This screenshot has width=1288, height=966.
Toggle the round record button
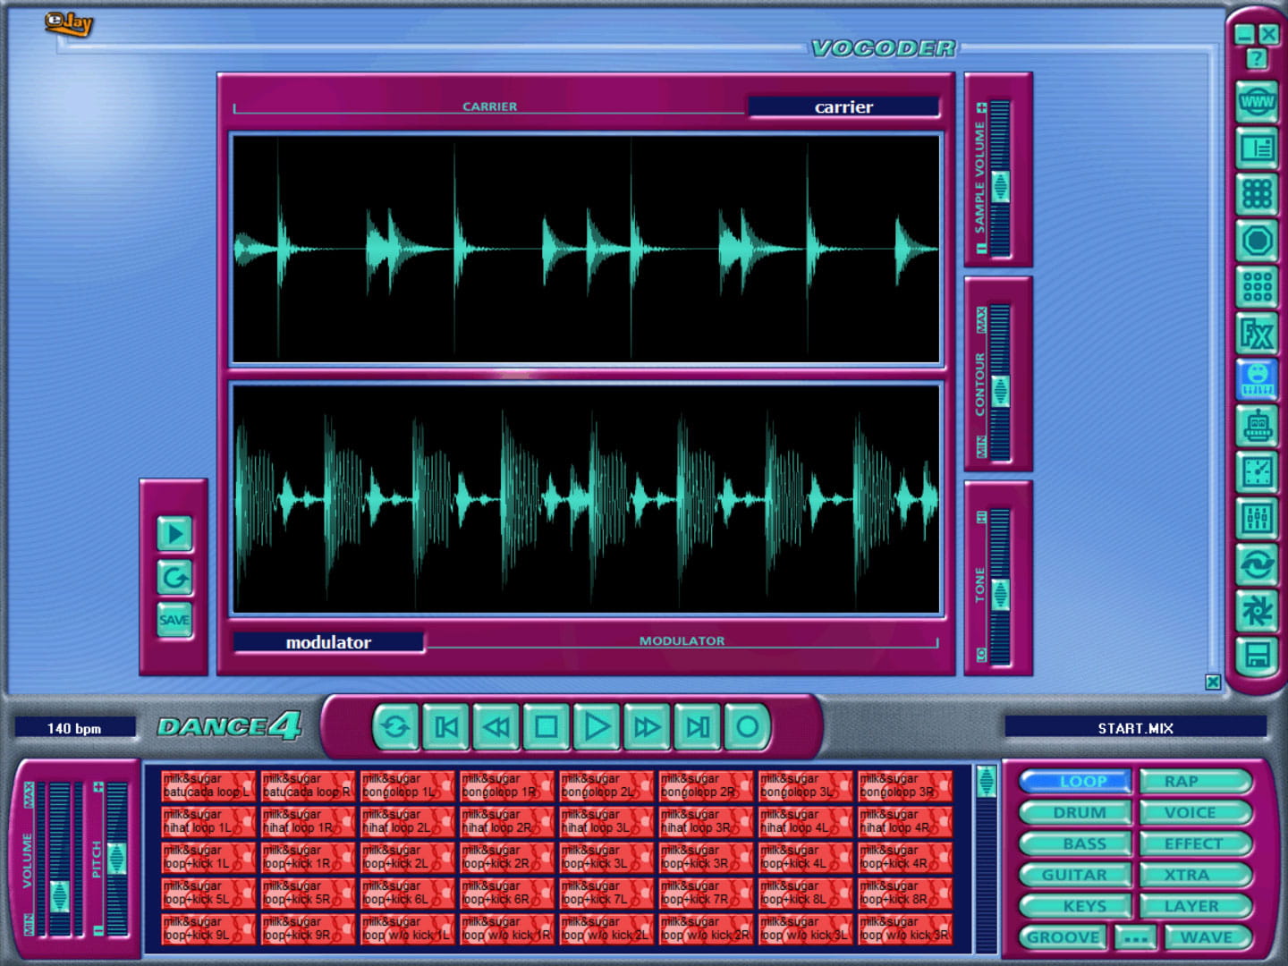click(x=747, y=727)
